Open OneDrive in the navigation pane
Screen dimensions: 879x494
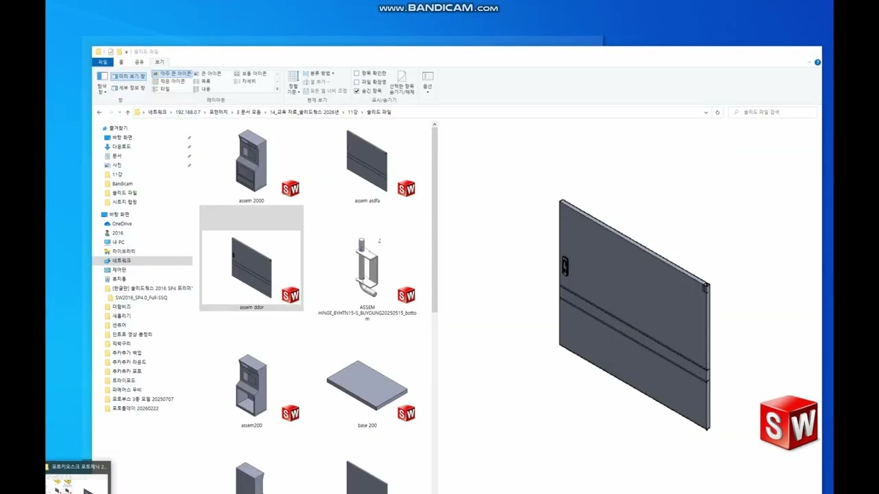122,224
